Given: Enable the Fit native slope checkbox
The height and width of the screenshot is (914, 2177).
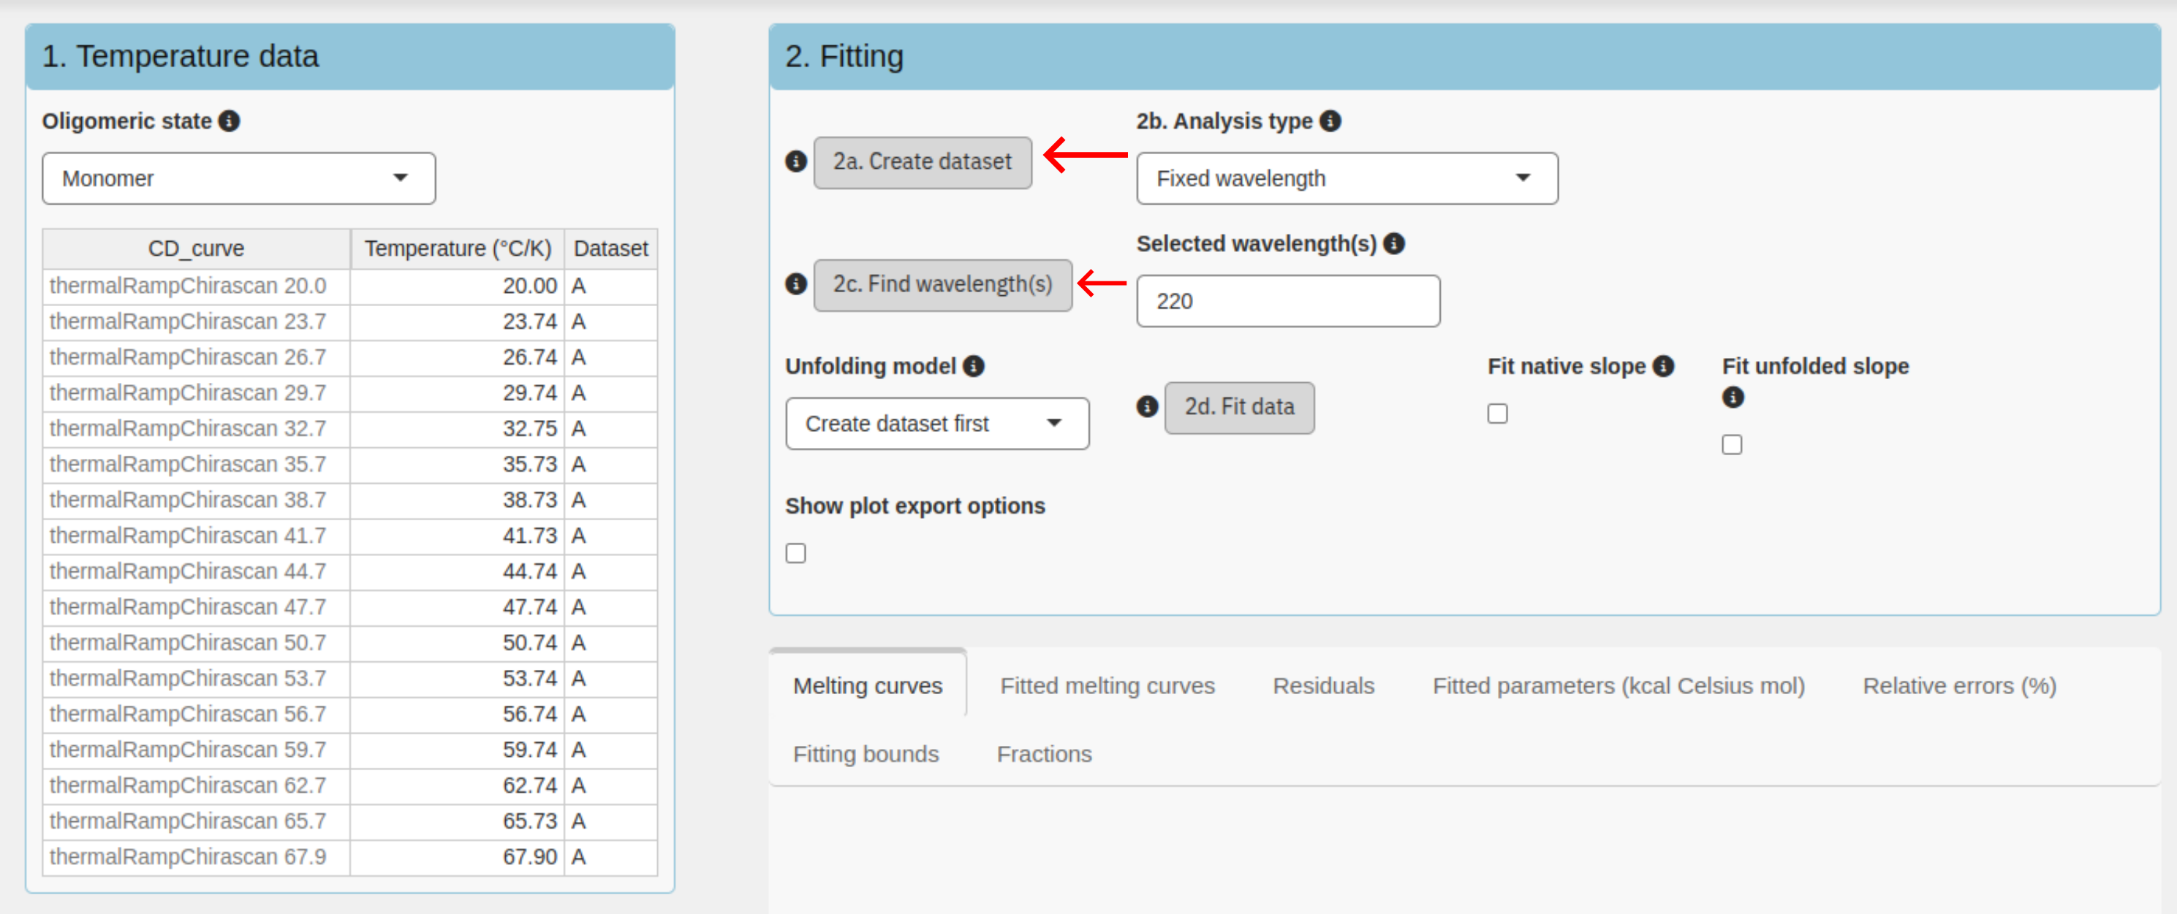Looking at the screenshot, I should click(x=1496, y=413).
